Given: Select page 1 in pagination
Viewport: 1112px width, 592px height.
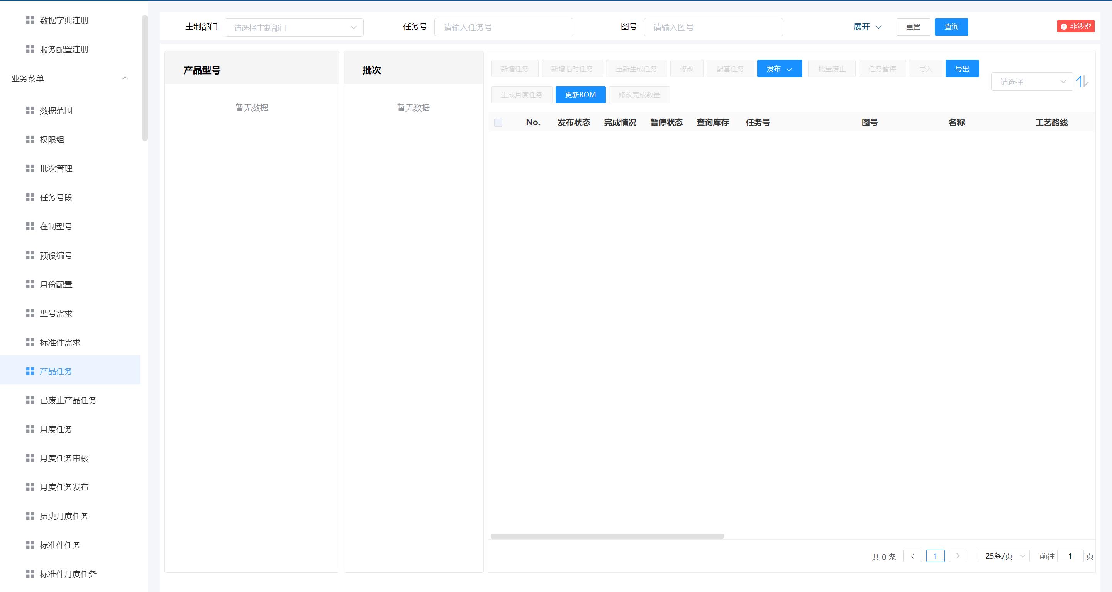Looking at the screenshot, I should tap(935, 556).
